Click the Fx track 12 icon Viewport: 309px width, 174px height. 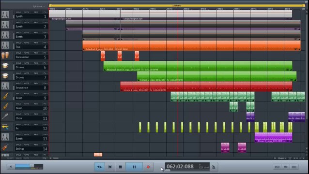pos(5,127)
